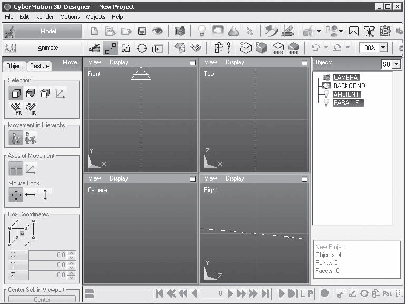Click the eye preview icon in toolbar
The height and width of the screenshot is (304, 405).
click(x=157, y=31)
